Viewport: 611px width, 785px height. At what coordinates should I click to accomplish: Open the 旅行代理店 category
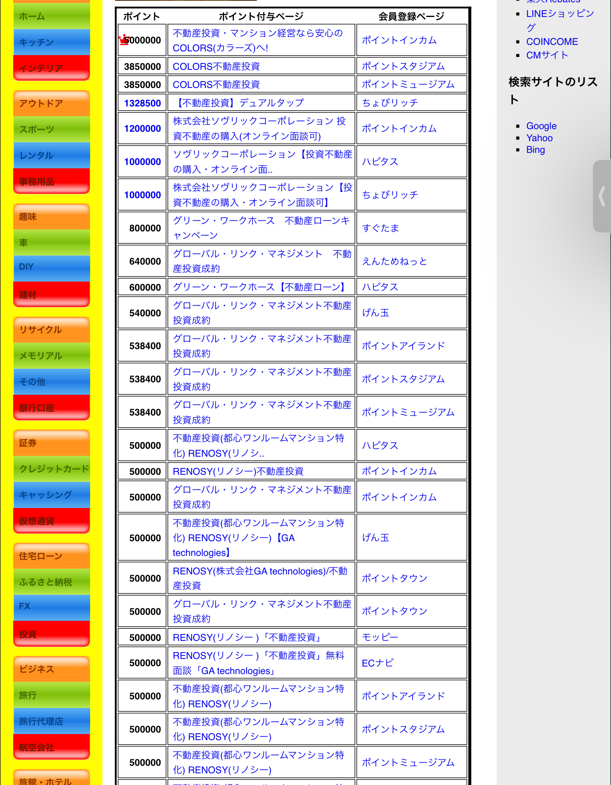click(52, 722)
